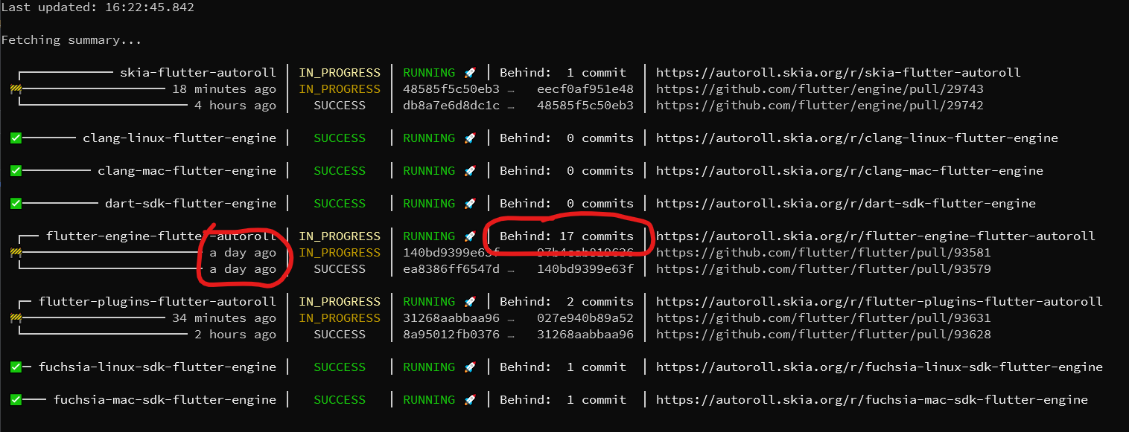
Task: Select commit hash 'eecf0af951e48'
Action: coord(585,89)
